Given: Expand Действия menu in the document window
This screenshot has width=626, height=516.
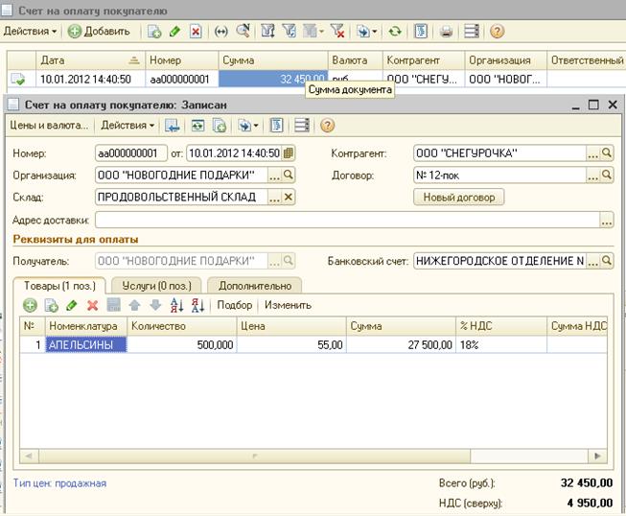Looking at the screenshot, I should click(126, 125).
